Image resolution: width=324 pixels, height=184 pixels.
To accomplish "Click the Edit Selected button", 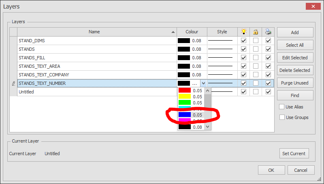I will pos(295,58).
